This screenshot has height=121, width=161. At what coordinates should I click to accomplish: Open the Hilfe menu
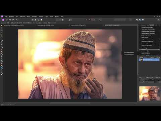coord(62,16)
